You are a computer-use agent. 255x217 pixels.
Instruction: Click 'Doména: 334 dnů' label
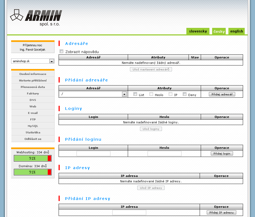tap(33, 166)
